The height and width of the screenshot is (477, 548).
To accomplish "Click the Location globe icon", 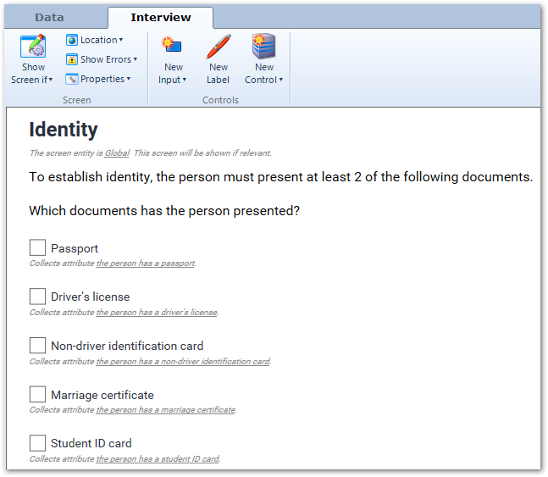I will click(72, 40).
